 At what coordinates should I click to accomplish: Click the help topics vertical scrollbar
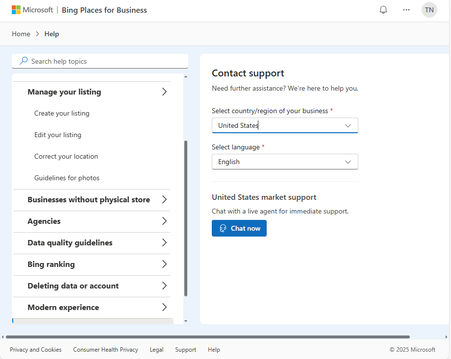point(185,218)
